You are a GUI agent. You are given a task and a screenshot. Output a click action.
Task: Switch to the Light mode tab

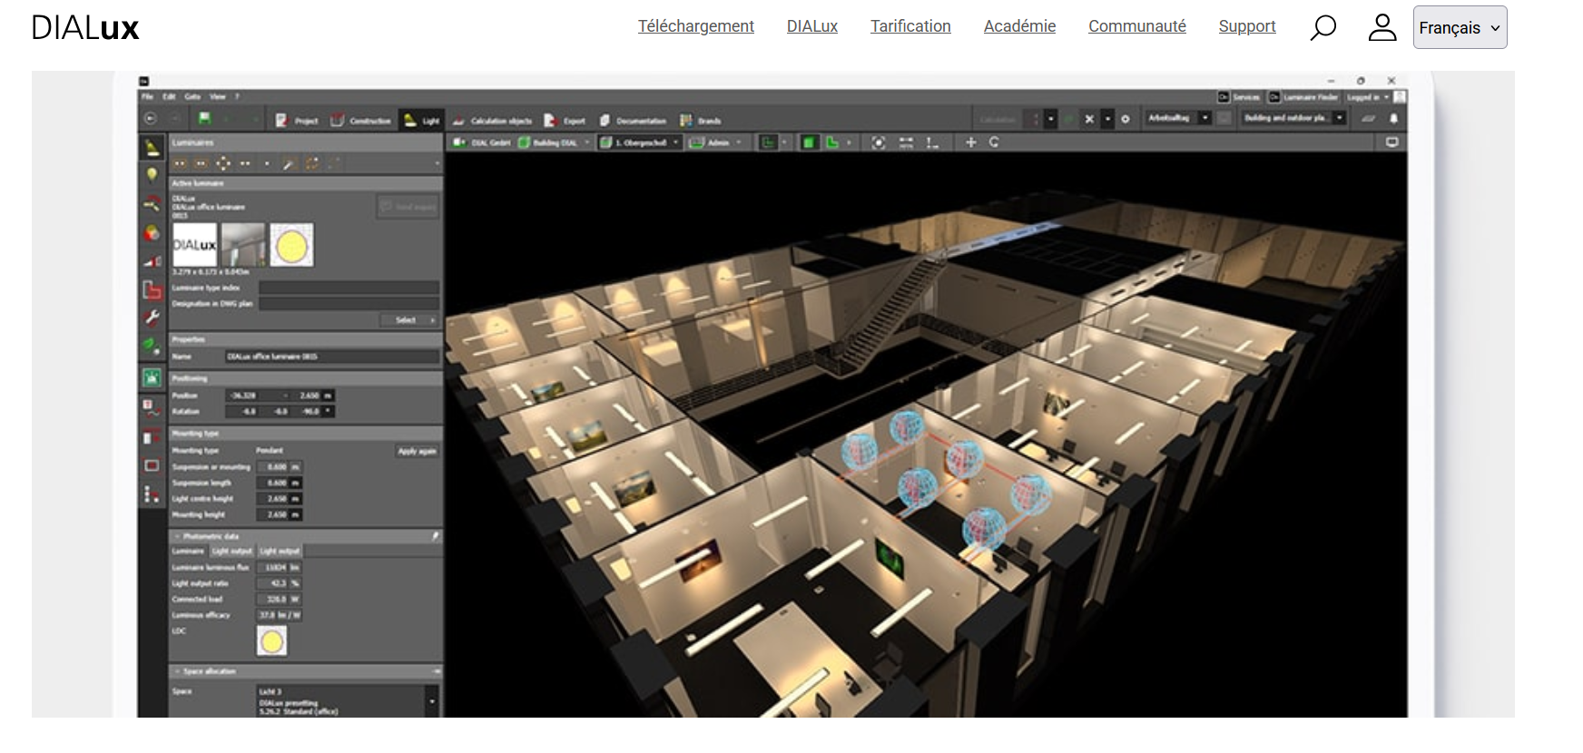422,120
